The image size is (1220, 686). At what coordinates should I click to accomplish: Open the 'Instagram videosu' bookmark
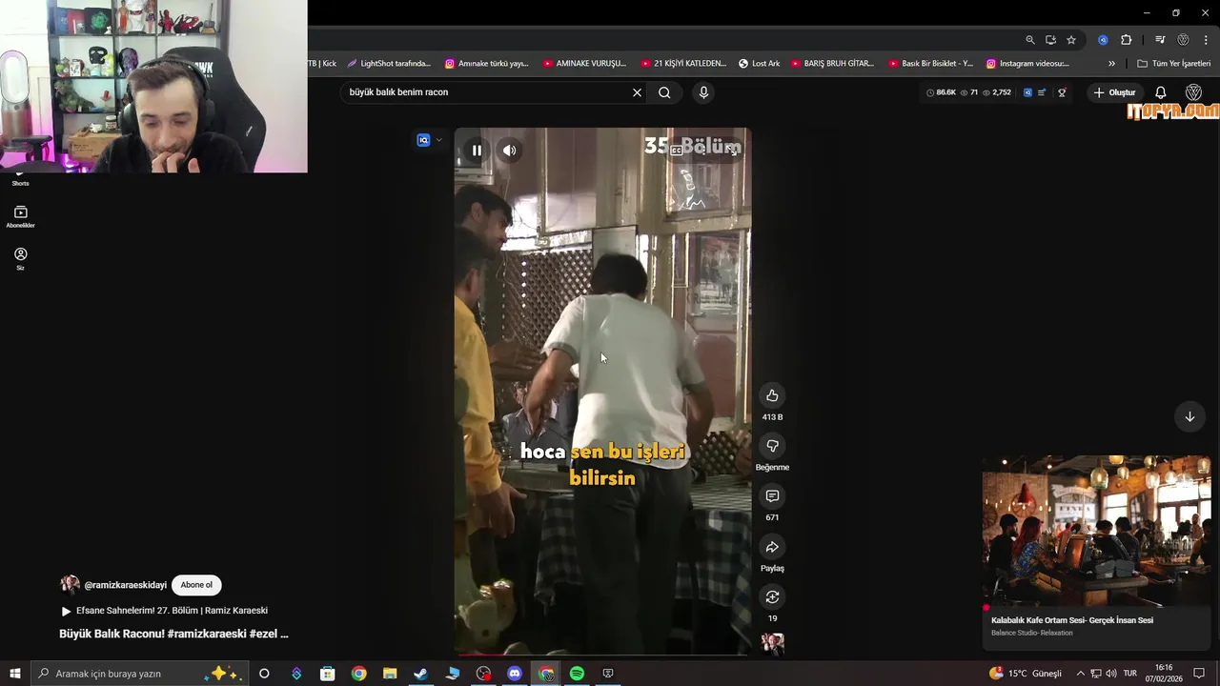[1027, 64]
